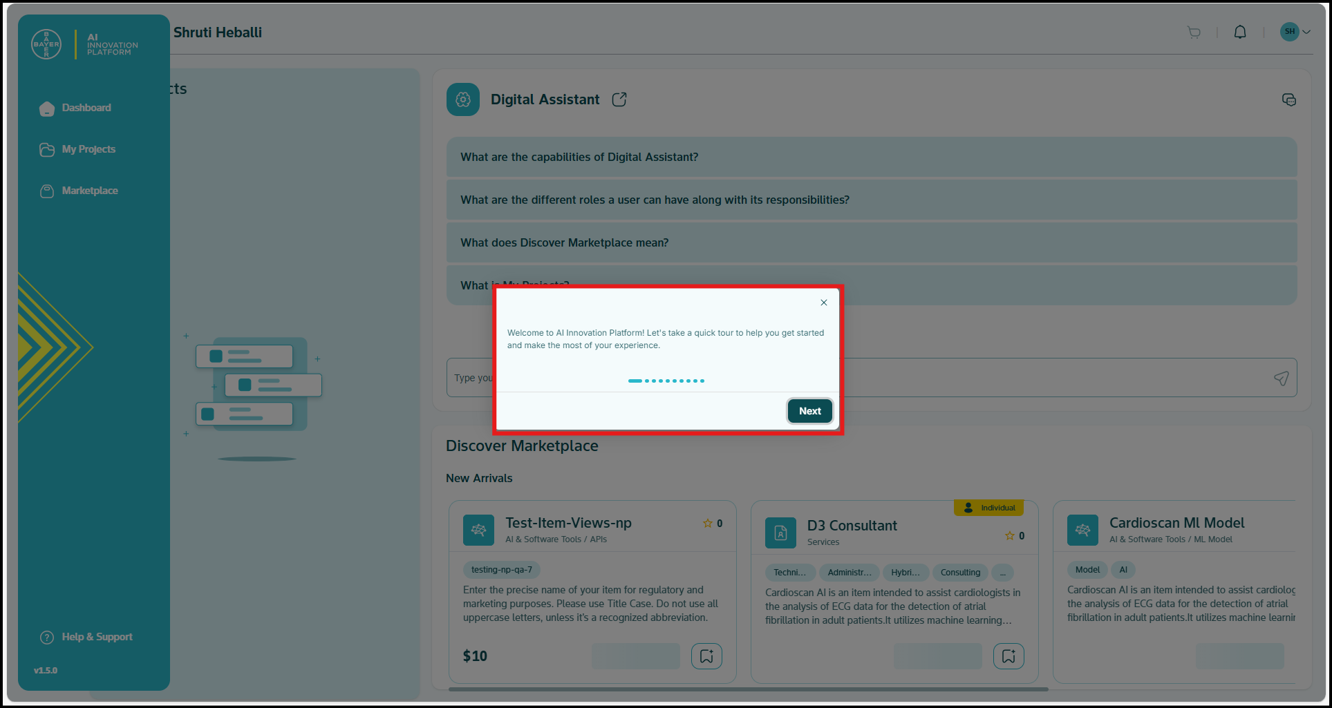Close the welcome tour dialog
1332x708 pixels.
pyautogui.click(x=824, y=303)
